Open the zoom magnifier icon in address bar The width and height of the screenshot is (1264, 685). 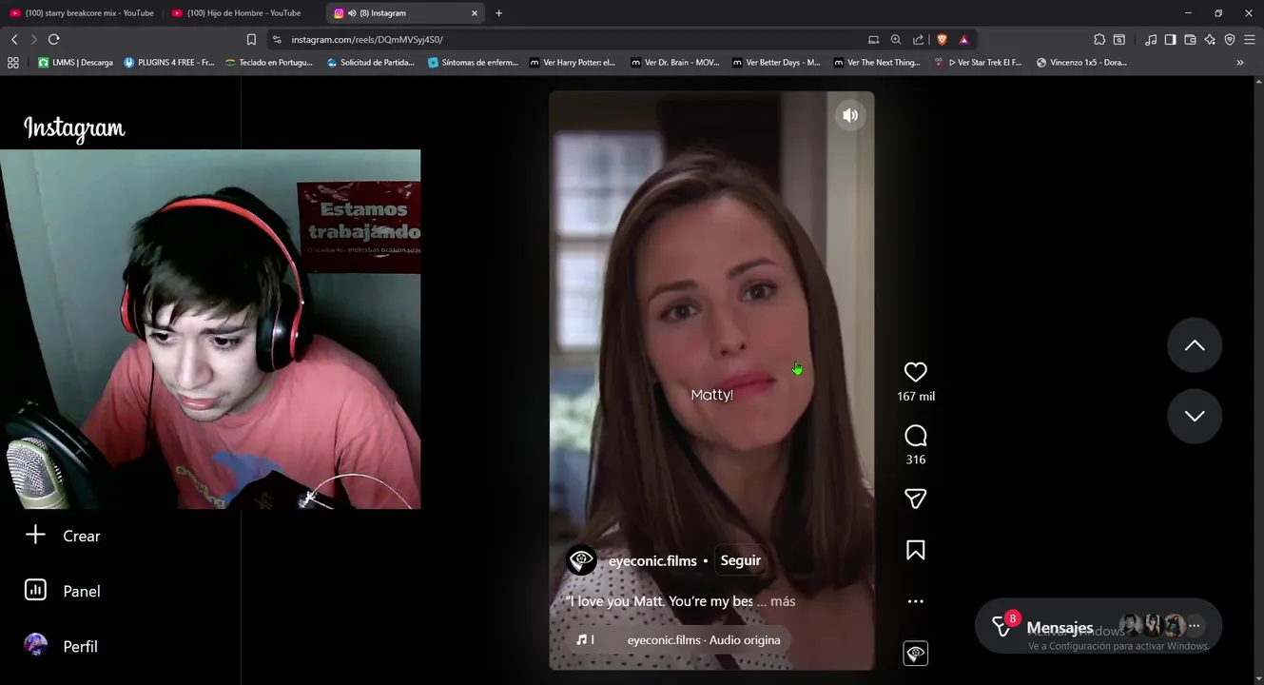[896, 39]
